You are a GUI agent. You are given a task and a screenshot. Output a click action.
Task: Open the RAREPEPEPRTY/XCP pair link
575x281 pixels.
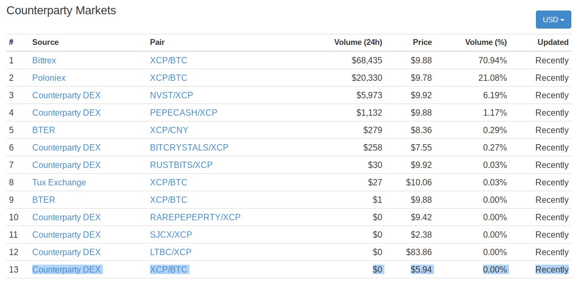click(195, 217)
